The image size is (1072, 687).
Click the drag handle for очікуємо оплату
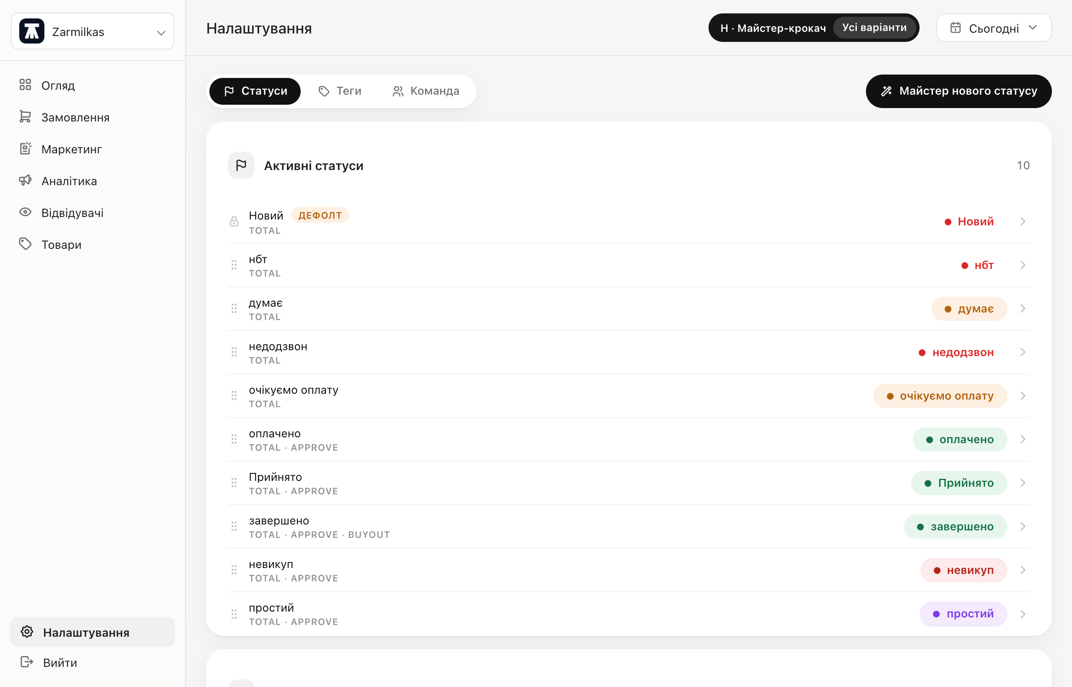pos(234,396)
